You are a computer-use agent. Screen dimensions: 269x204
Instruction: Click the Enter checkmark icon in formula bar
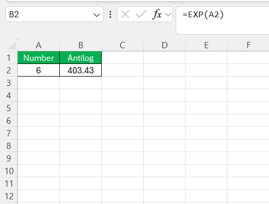pos(141,14)
